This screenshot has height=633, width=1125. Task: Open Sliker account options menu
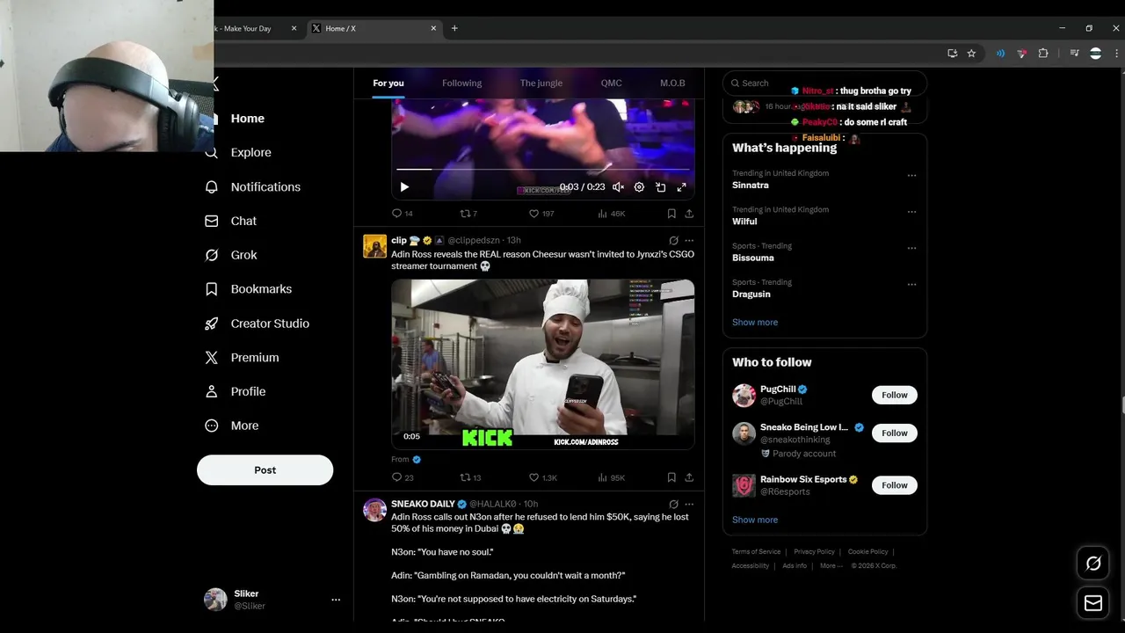[x=336, y=600]
